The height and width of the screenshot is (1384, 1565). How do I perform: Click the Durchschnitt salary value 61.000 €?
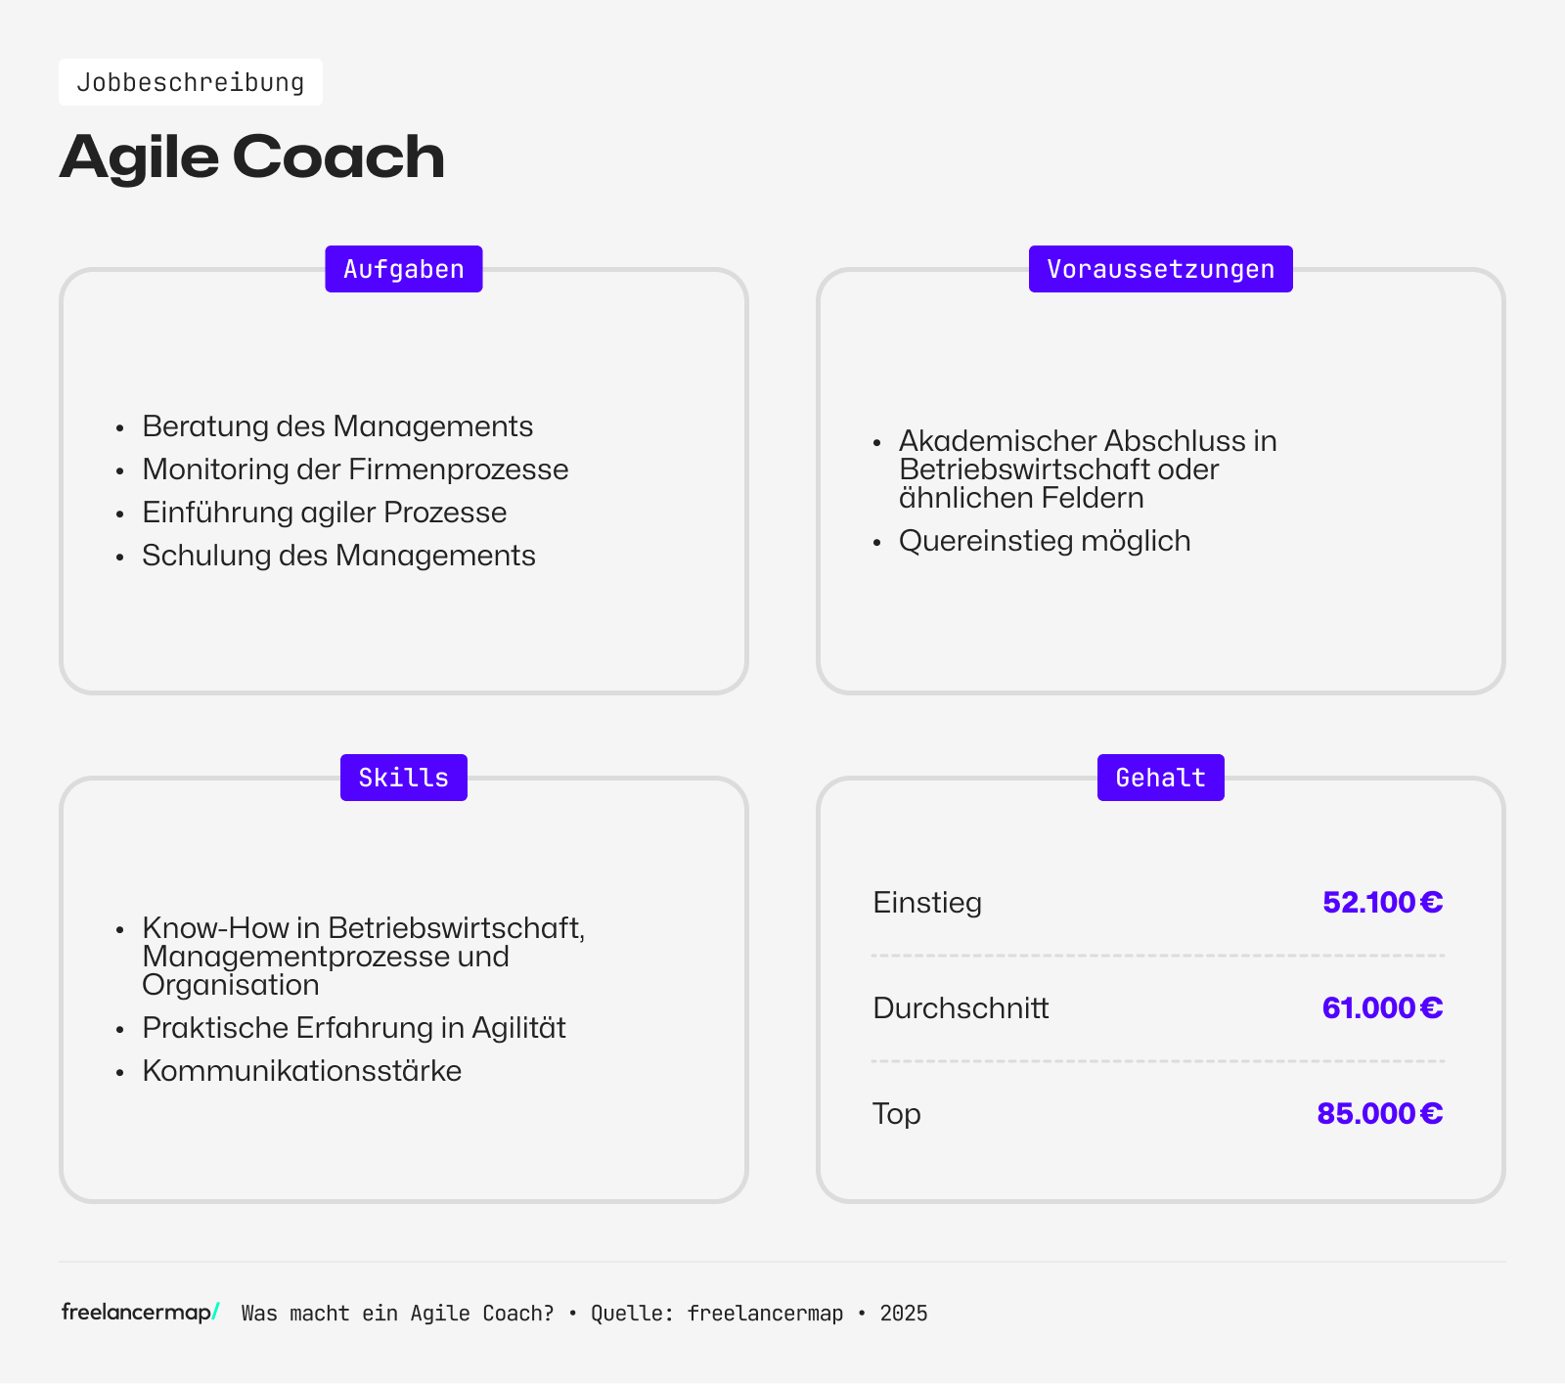[1382, 1007]
